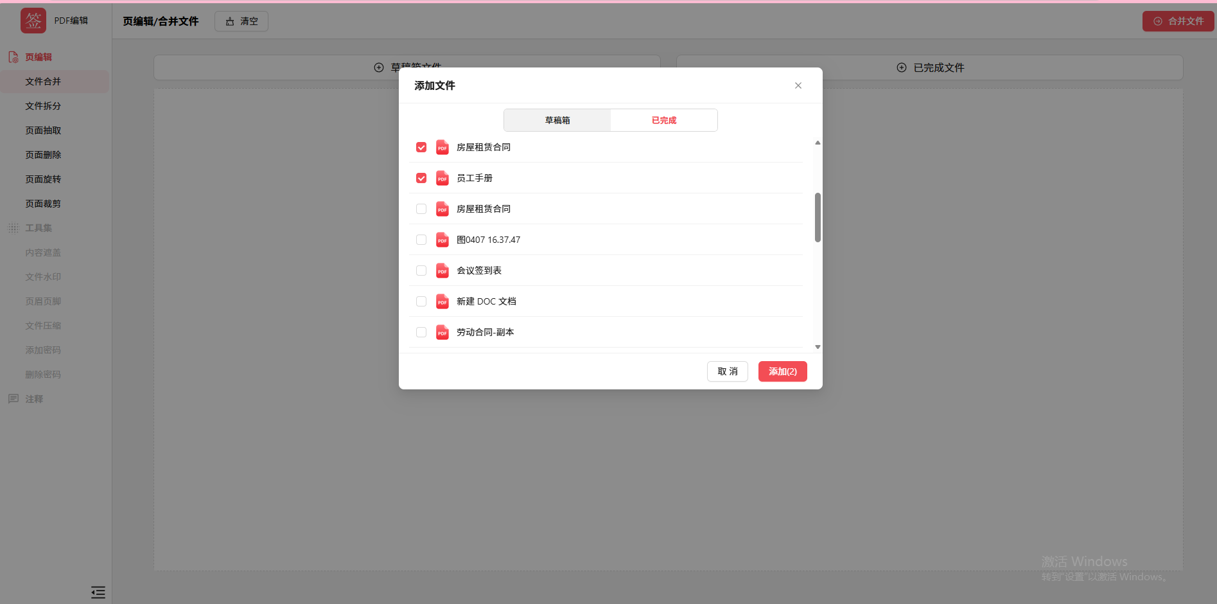Uncheck the first 房屋租赁合同 checkbox
This screenshot has height=604, width=1217.
(x=421, y=147)
